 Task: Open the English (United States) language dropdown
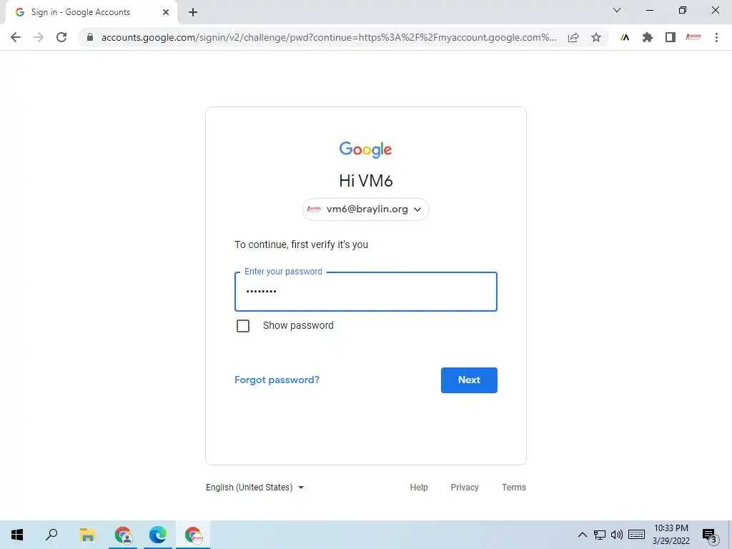point(255,488)
